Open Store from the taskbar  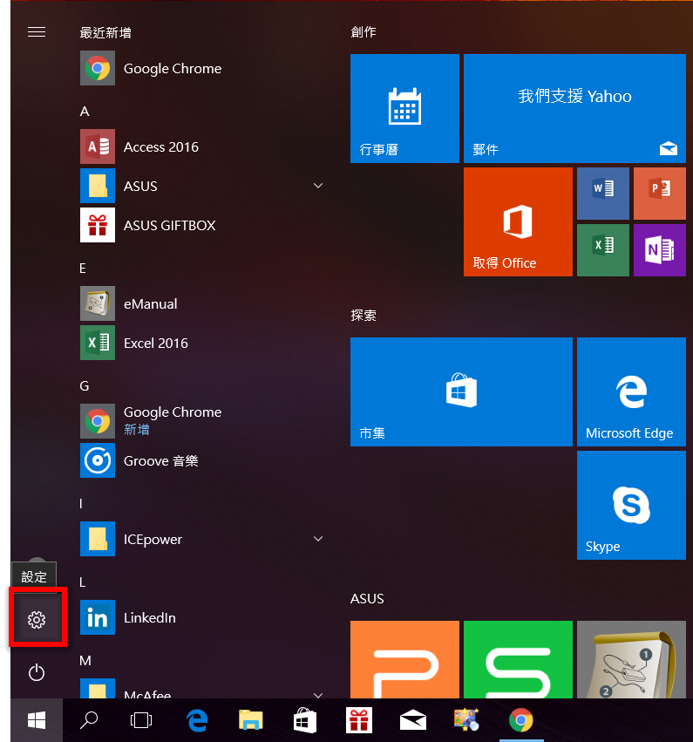click(x=304, y=720)
